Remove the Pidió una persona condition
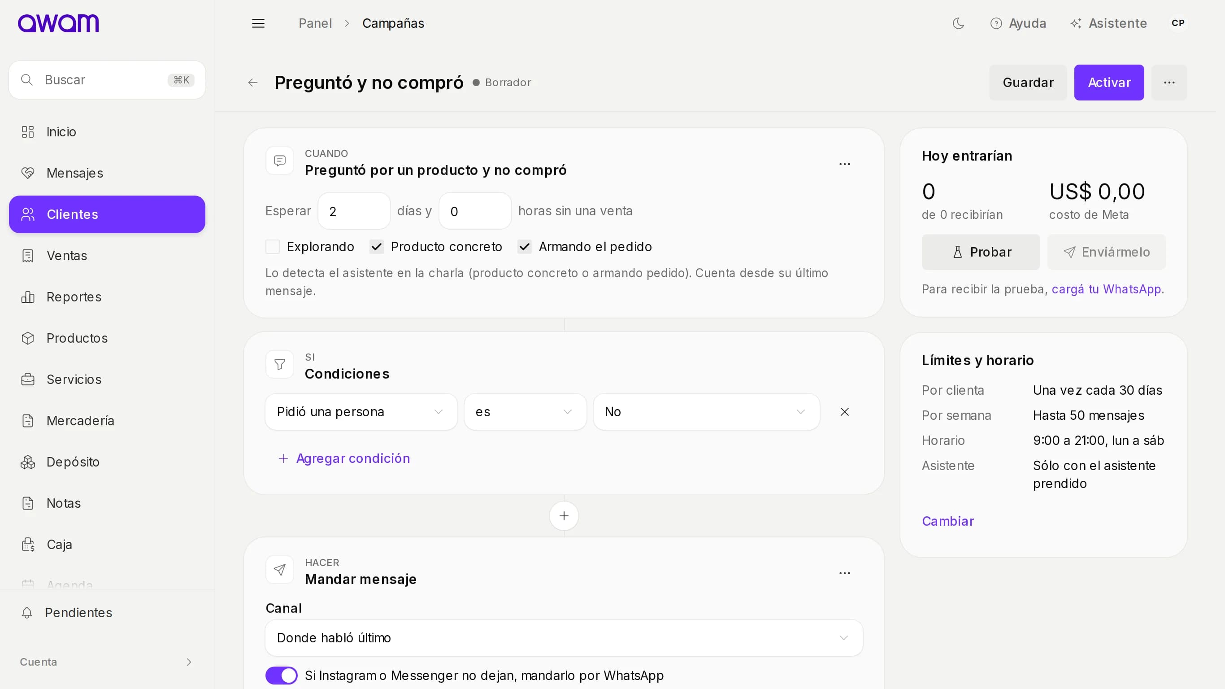Viewport: 1225px width, 689px height. click(845, 412)
